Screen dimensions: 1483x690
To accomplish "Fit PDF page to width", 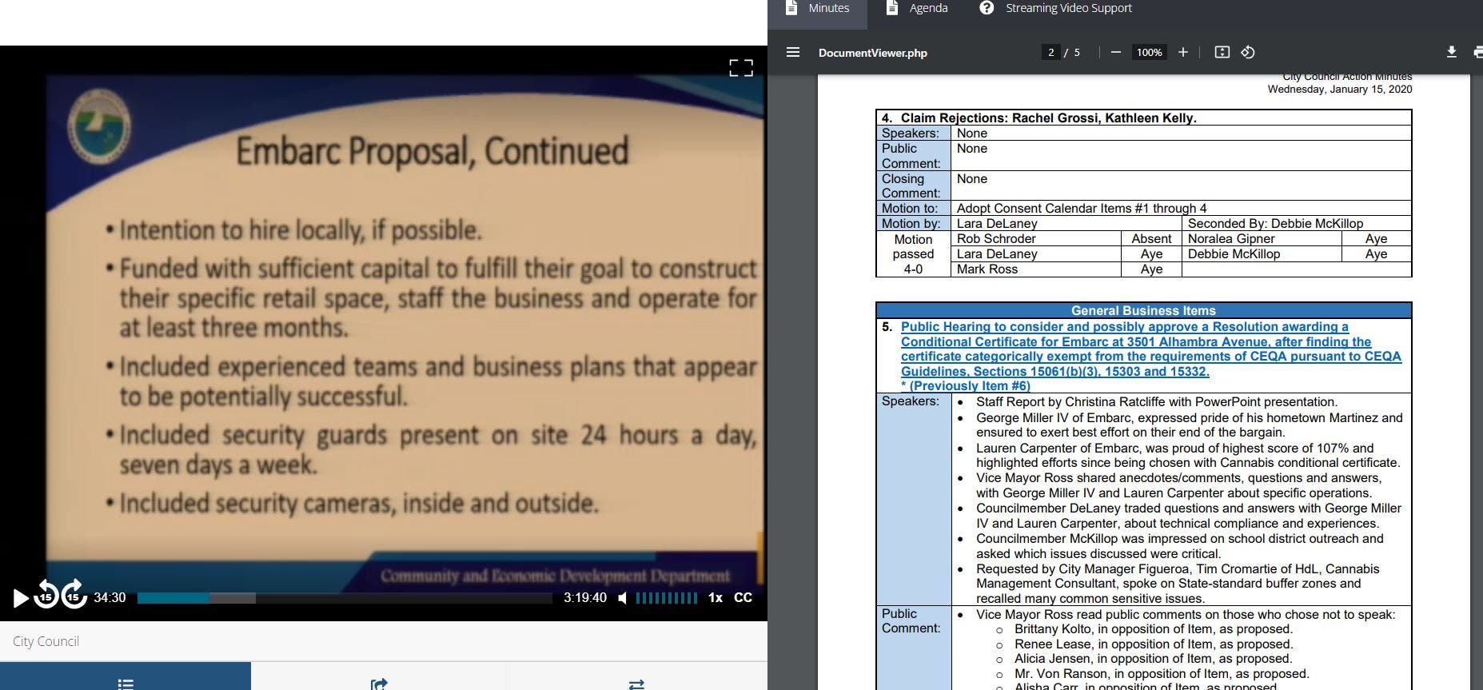I will click(1222, 52).
